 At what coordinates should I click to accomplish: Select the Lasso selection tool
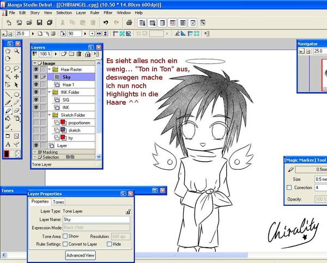coord(17,69)
